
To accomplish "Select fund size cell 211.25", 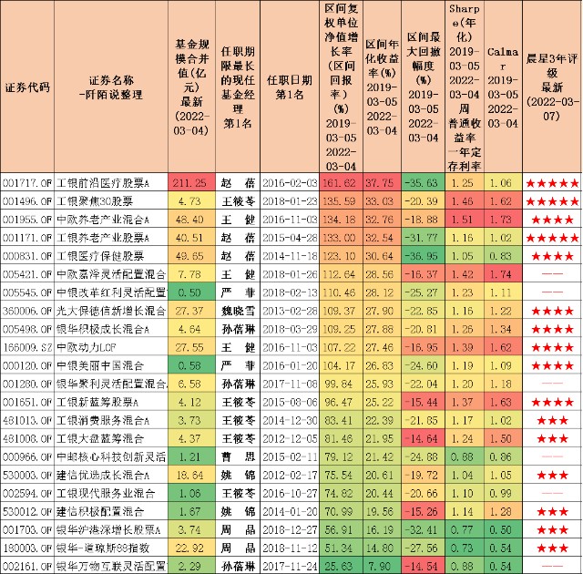I will [x=191, y=182].
